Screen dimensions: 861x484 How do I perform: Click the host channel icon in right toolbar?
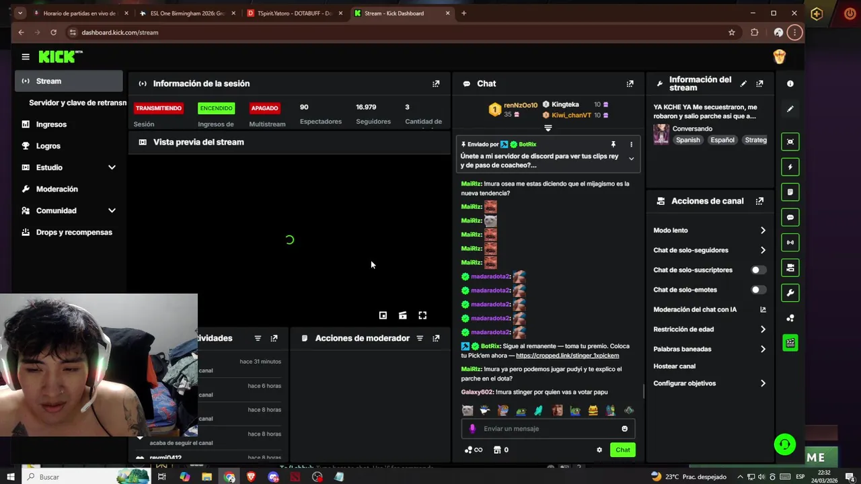click(790, 268)
